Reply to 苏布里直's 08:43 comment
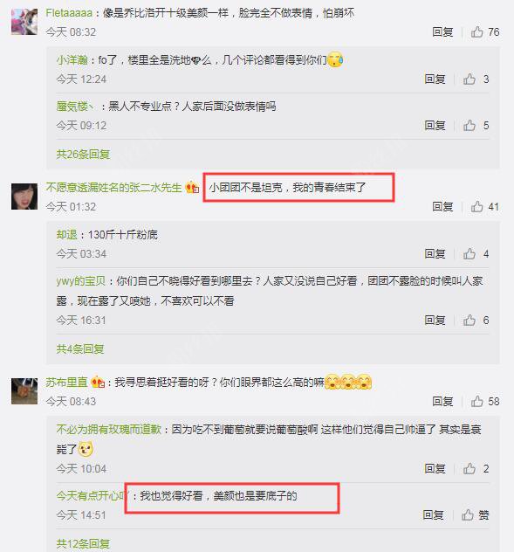 click(x=442, y=401)
